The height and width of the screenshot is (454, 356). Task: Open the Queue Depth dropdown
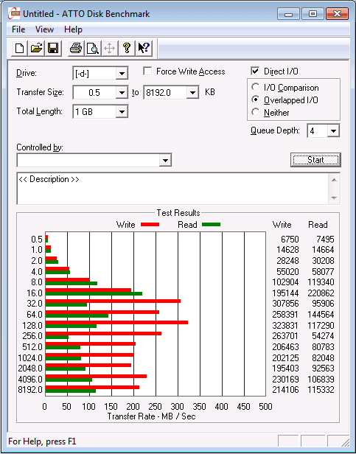click(x=333, y=131)
